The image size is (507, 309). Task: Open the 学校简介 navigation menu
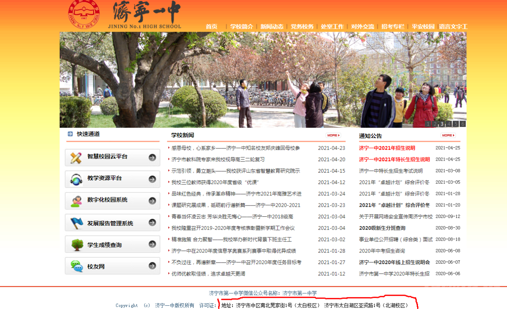pyautogui.click(x=242, y=26)
